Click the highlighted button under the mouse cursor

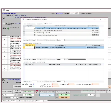pyautogui.click(x=47, y=95)
